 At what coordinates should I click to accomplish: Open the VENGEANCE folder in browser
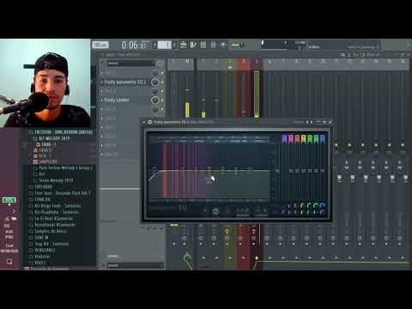pos(42,250)
